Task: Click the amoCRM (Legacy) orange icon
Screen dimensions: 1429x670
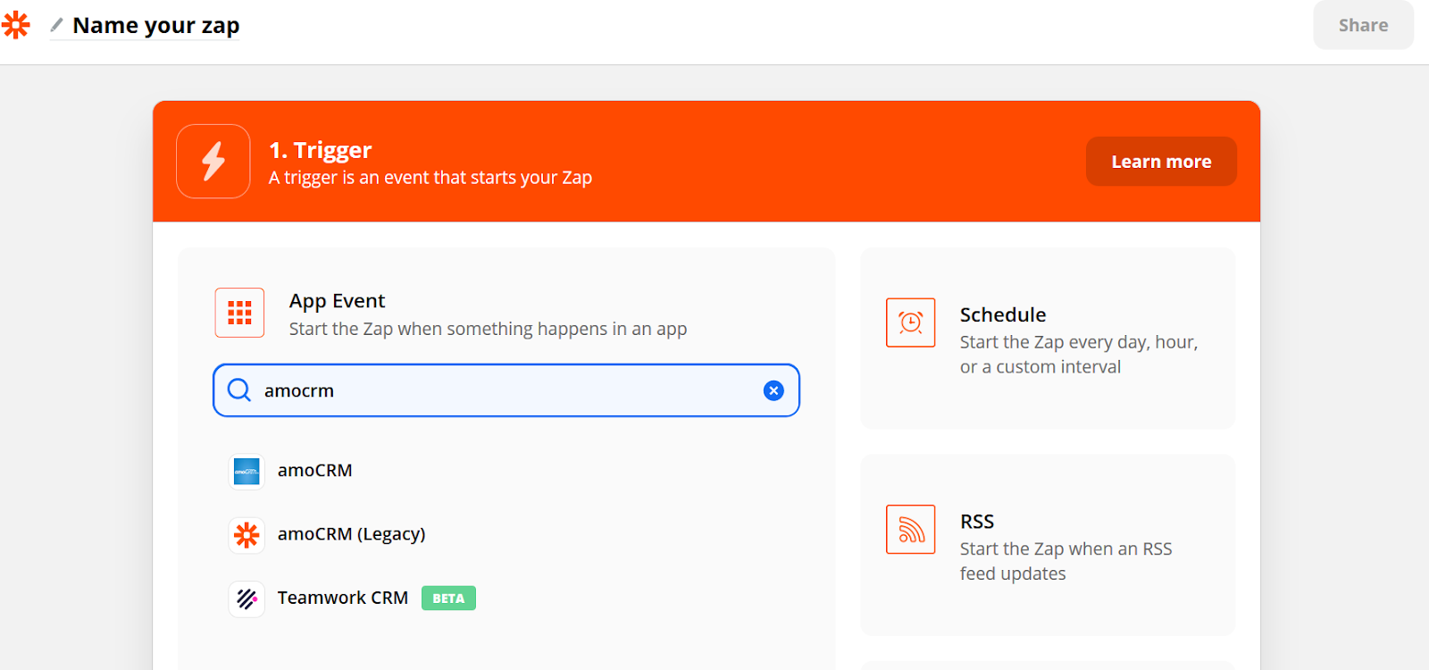Action: tap(247, 535)
